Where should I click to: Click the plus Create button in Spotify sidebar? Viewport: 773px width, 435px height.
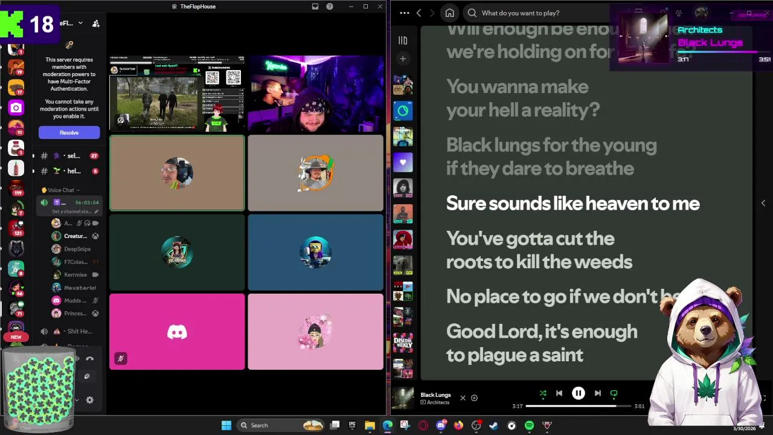403,59
